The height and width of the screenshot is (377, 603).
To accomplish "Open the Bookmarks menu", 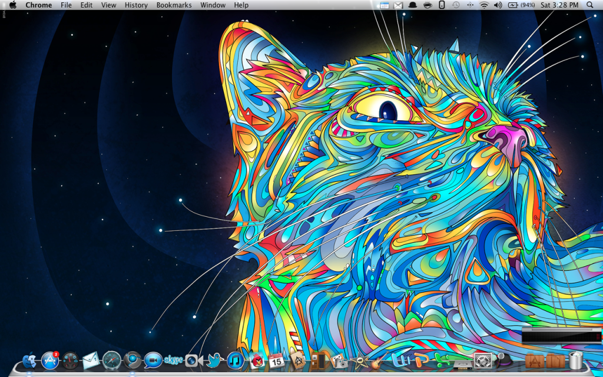I will click(174, 5).
